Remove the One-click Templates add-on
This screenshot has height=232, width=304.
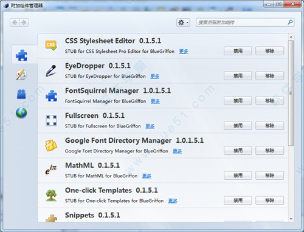click(269, 200)
